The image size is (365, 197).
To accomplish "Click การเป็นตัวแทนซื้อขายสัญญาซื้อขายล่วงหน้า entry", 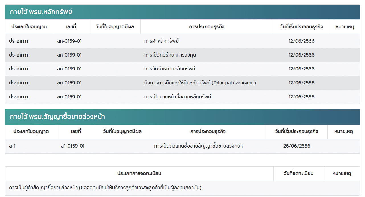I will tap(198, 146).
